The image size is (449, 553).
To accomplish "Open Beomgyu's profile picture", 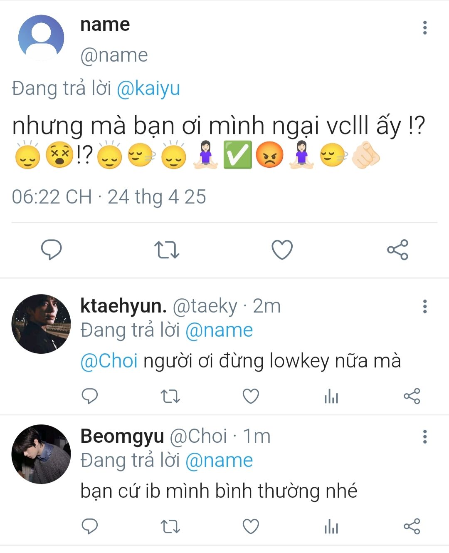I will (x=41, y=454).
